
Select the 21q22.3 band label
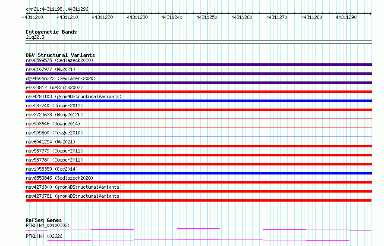click(x=35, y=37)
